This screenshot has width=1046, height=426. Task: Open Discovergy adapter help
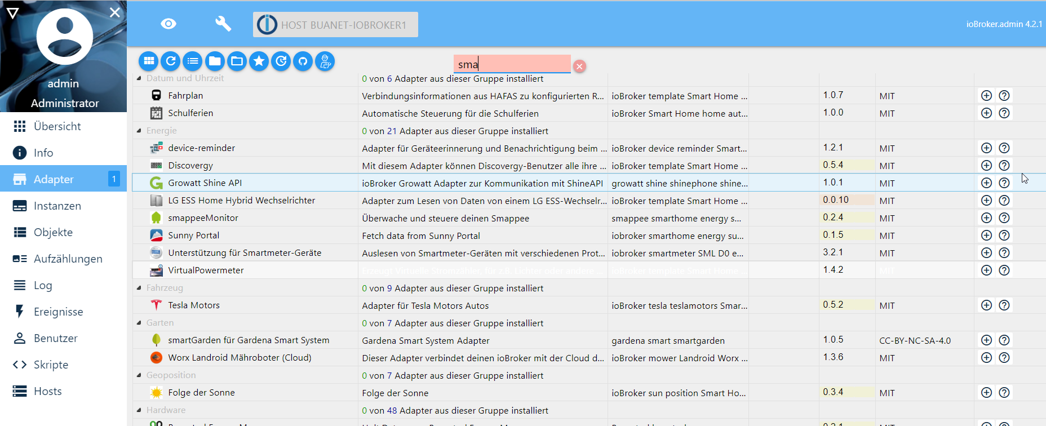[x=1004, y=166]
